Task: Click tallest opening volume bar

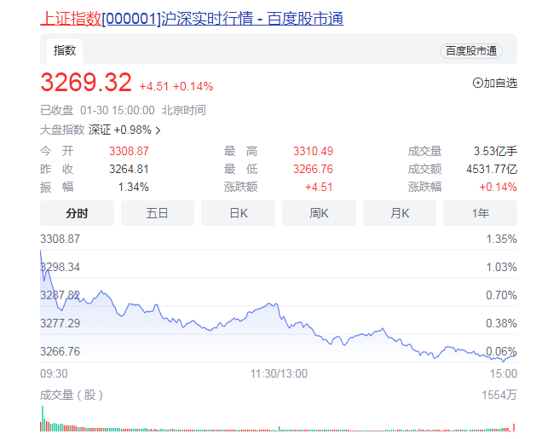Action: [43, 419]
